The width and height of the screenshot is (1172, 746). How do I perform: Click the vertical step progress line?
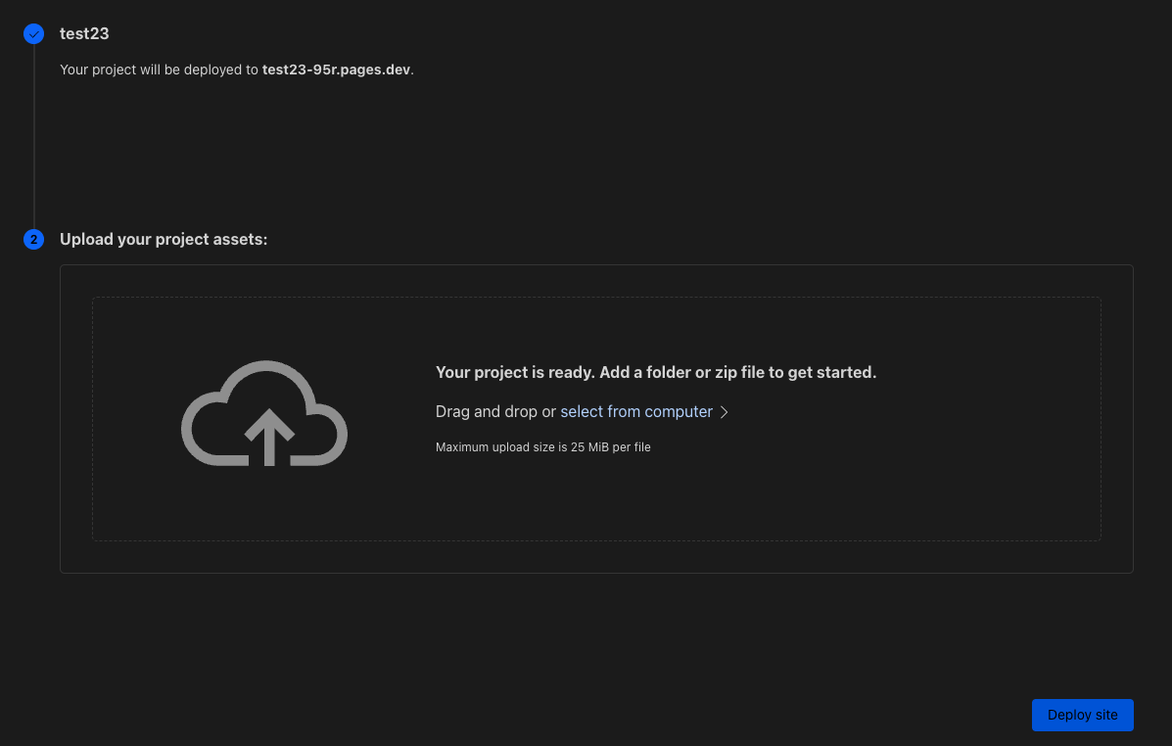(34, 137)
